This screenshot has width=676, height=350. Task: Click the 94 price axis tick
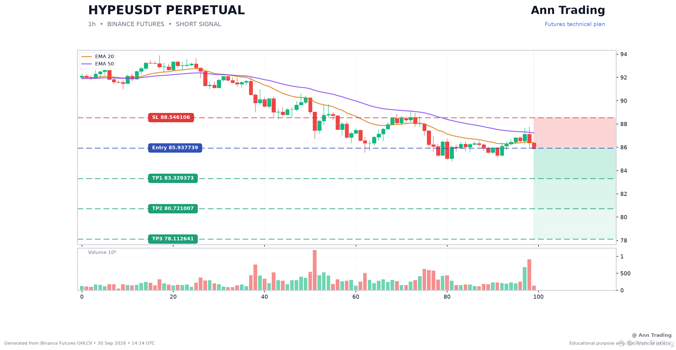pos(624,54)
